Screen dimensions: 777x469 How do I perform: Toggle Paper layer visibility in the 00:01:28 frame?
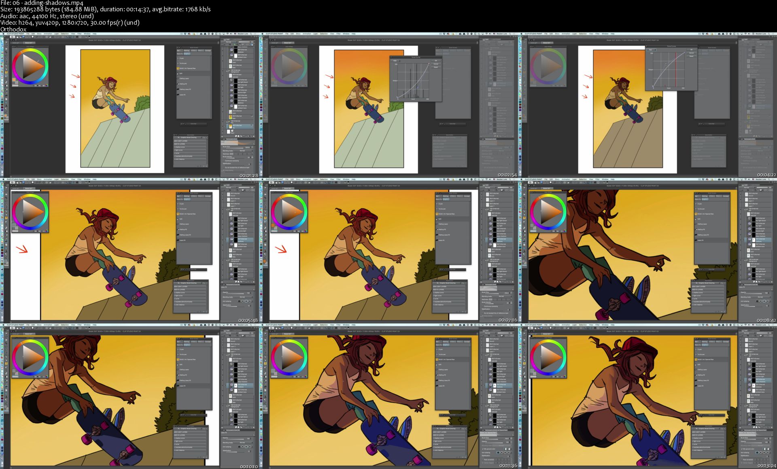[x=223, y=131]
